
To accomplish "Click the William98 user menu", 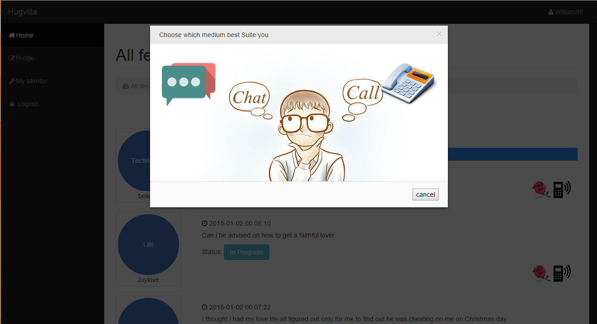I will point(565,12).
